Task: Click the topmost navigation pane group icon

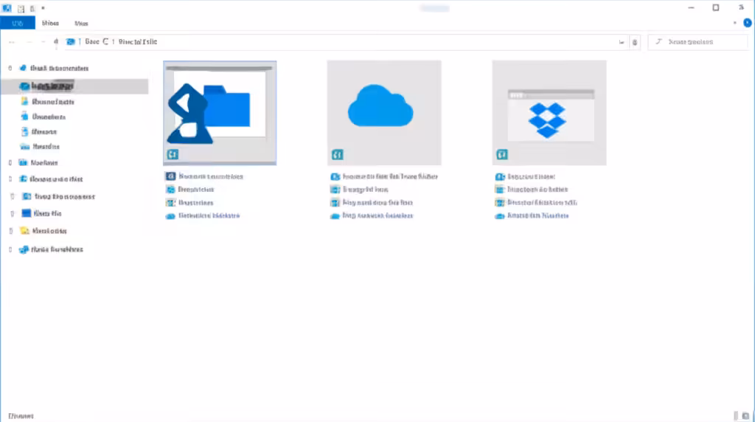Action: 23,69
